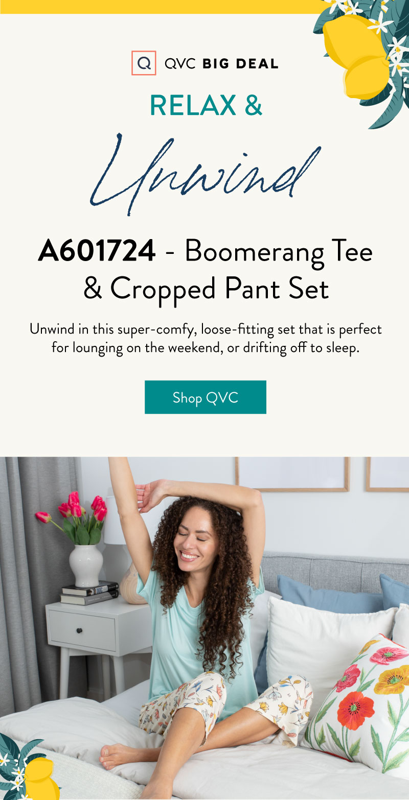
Task: Click the QVC Q logo icon
Action: coord(144,63)
